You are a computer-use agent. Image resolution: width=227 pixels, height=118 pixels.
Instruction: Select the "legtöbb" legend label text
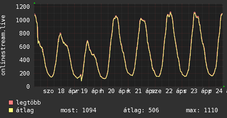[x=28, y=103]
